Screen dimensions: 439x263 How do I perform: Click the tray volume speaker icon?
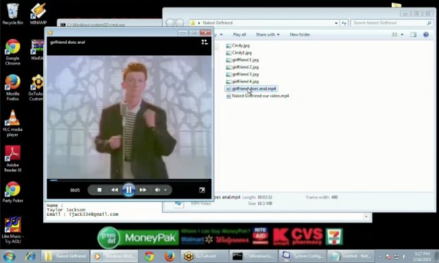(405, 256)
